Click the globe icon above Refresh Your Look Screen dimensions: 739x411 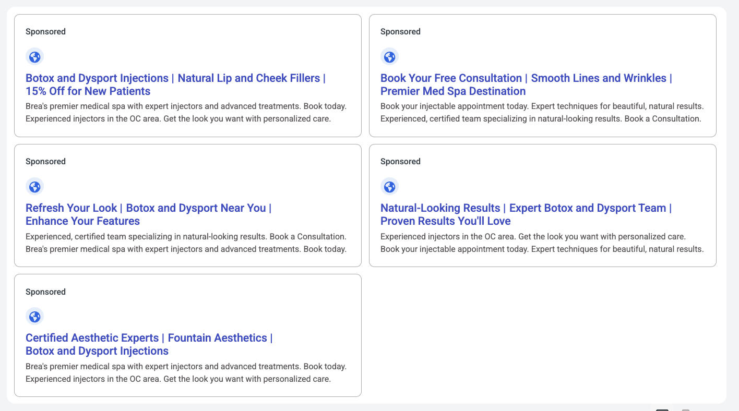point(34,187)
